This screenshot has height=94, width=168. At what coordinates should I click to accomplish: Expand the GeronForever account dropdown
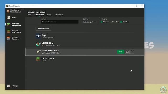[x=23, y=10]
